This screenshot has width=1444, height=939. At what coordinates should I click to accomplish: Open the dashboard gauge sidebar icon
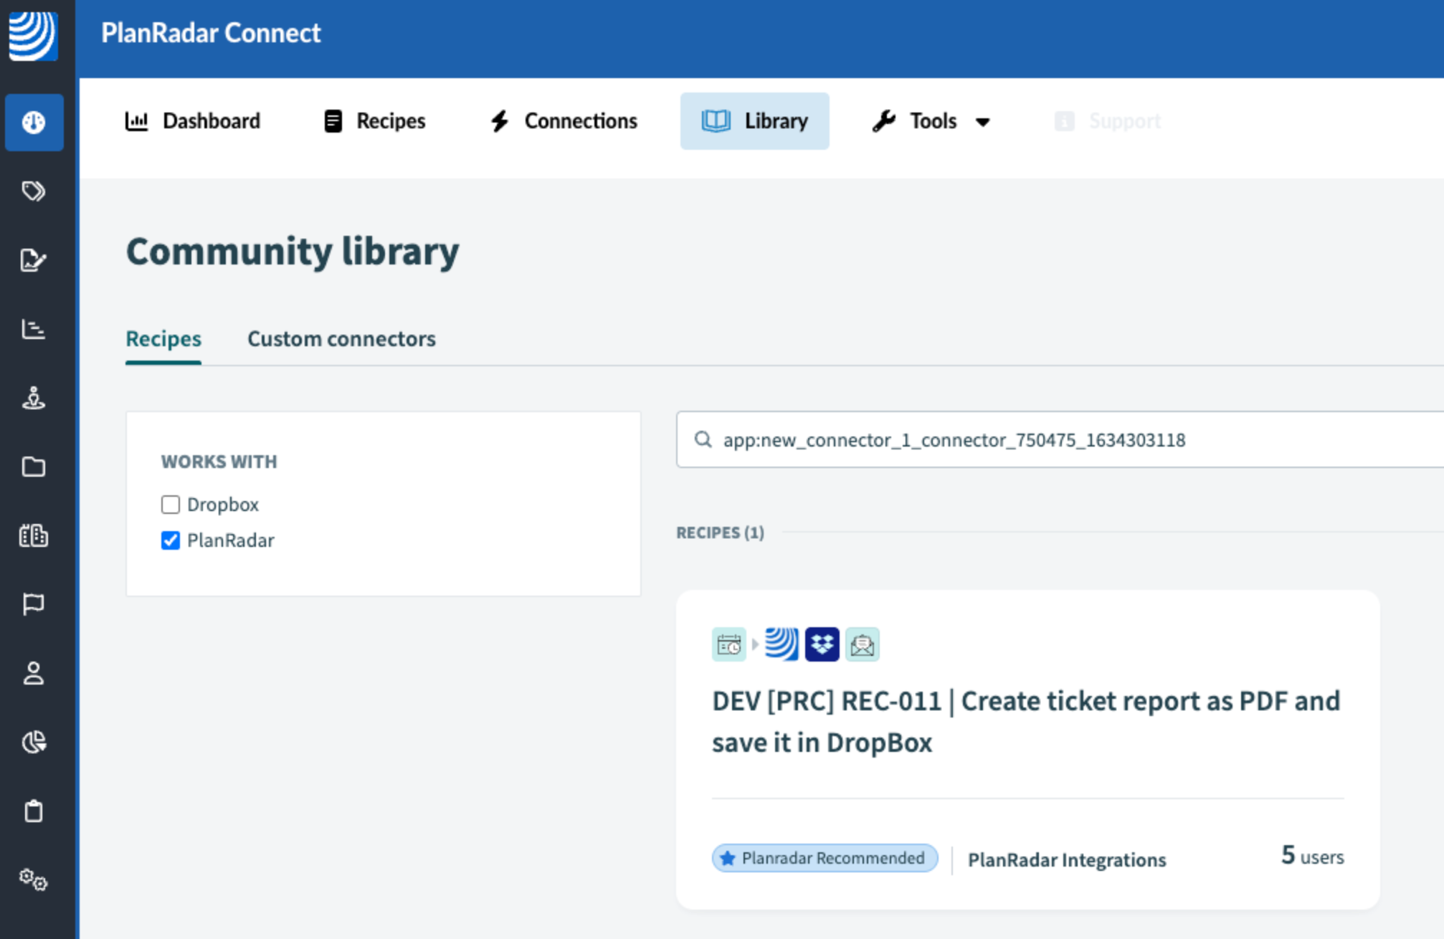(x=34, y=123)
